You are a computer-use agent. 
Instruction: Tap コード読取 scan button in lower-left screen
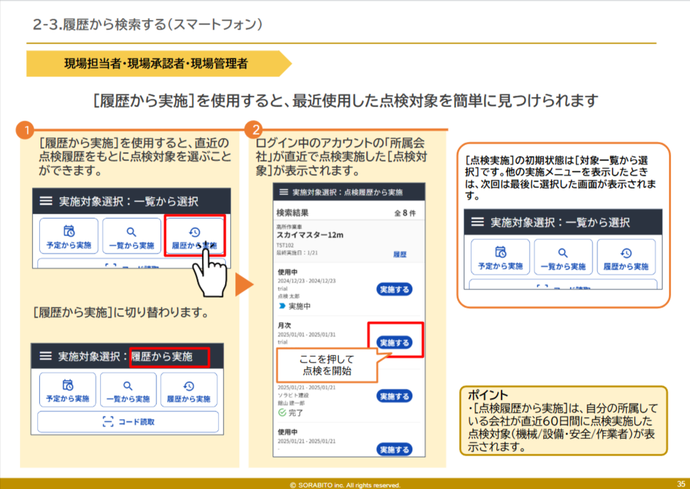point(128,422)
